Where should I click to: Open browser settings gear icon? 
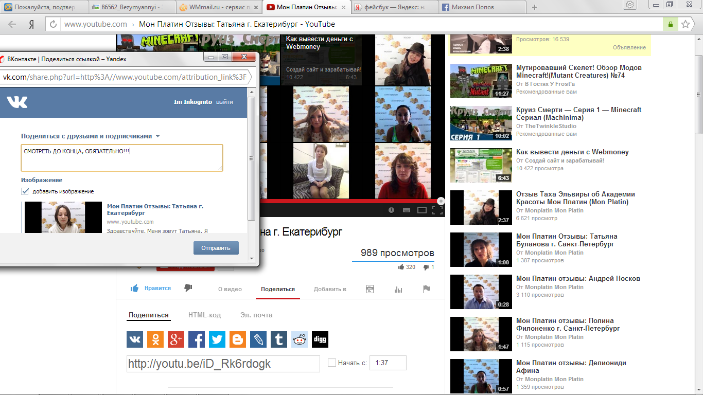point(630,4)
